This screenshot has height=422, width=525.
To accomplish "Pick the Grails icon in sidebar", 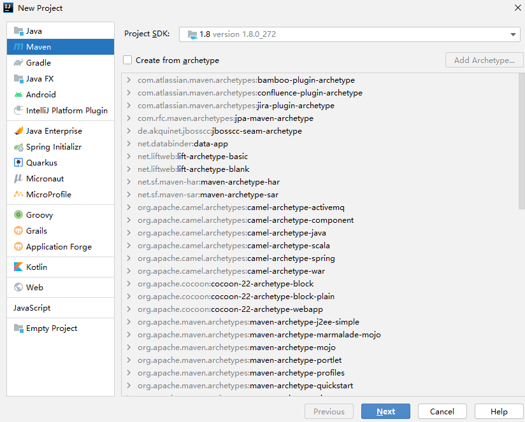I will 18,231.
